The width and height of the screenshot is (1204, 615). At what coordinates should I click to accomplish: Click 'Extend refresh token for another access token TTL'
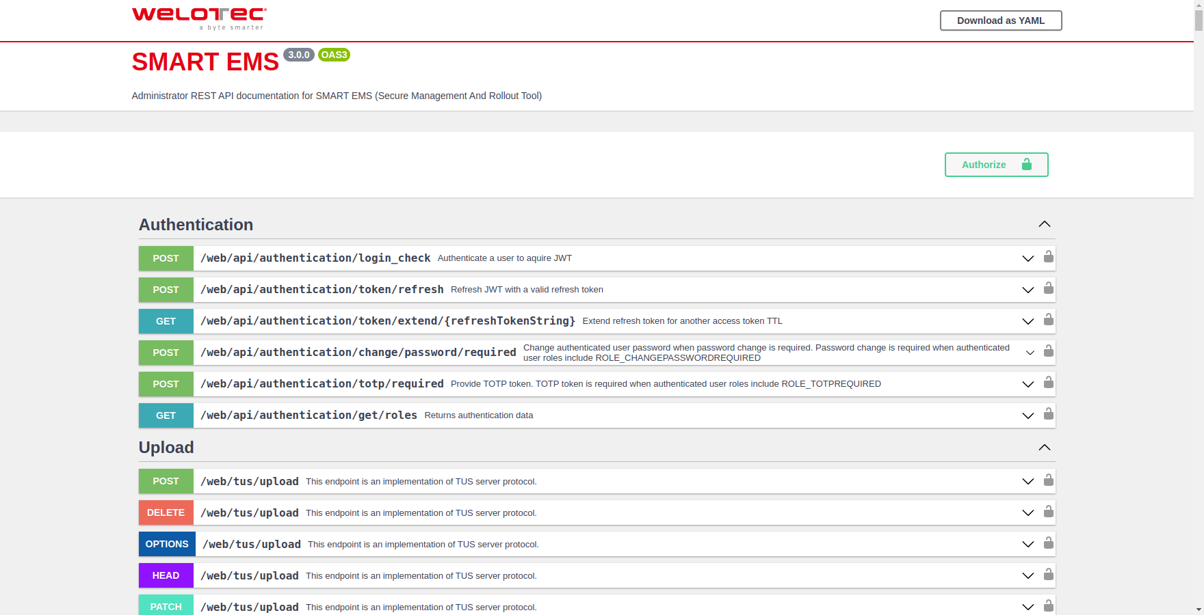click(x=682, y=321)
